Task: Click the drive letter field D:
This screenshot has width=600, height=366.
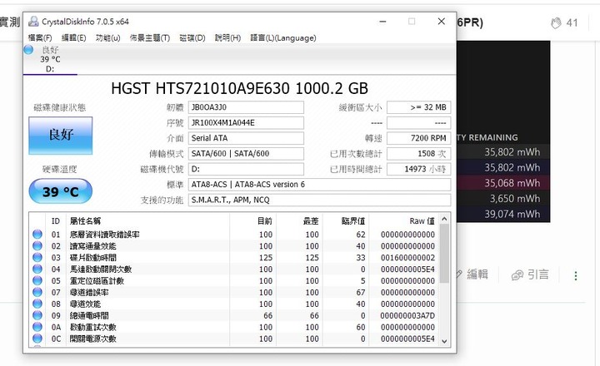Action: (246, 169)
